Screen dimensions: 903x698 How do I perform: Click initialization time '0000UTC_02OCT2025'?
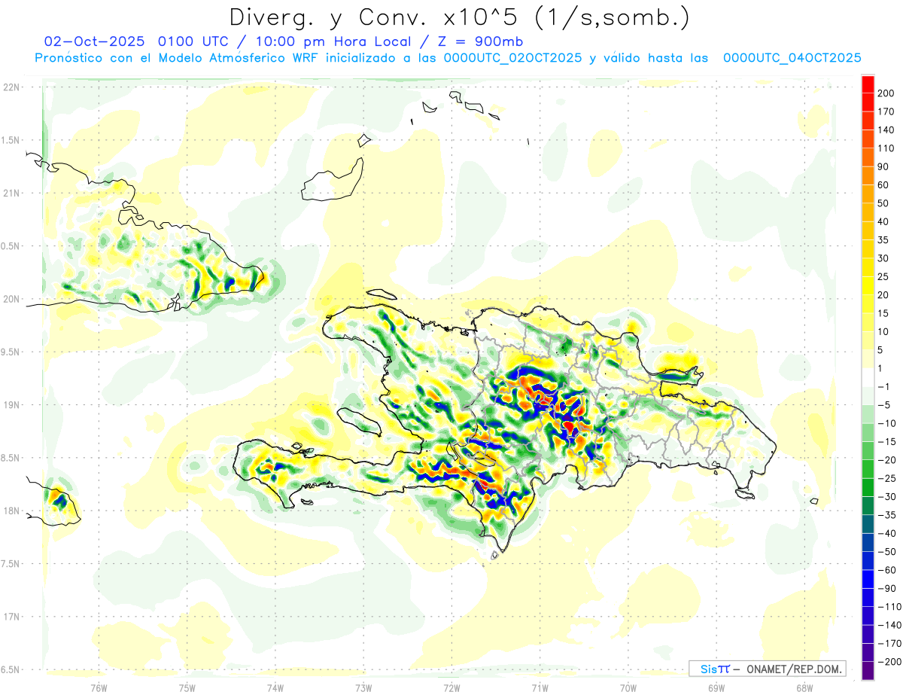512,58
